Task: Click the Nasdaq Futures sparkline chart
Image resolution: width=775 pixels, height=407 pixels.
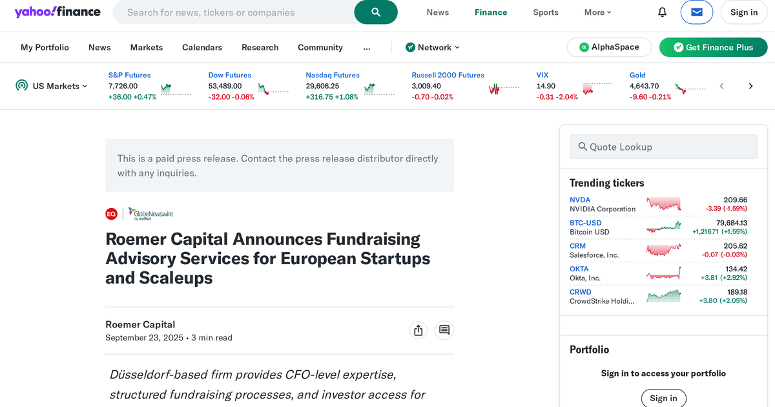Action: (x=379, y=89)
